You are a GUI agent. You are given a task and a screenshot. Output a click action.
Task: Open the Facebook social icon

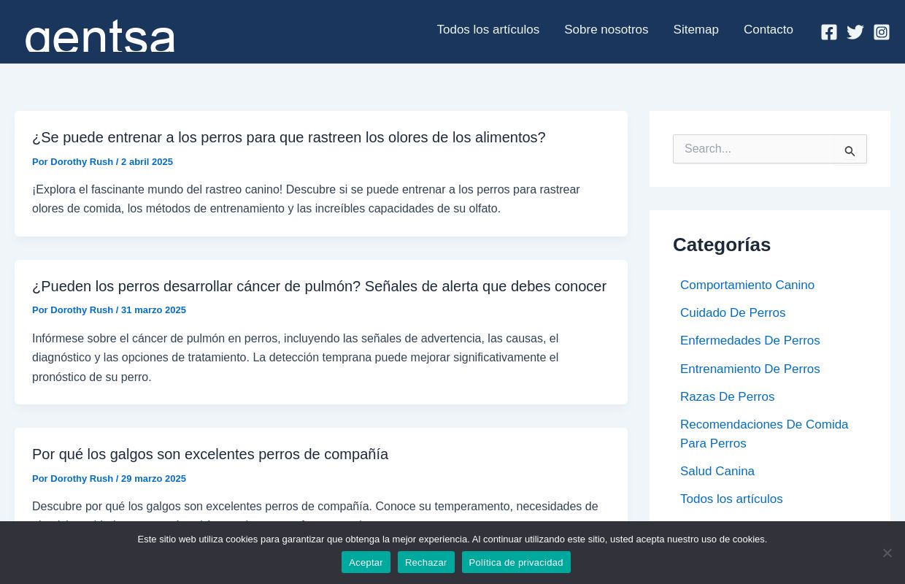(829, 32)
